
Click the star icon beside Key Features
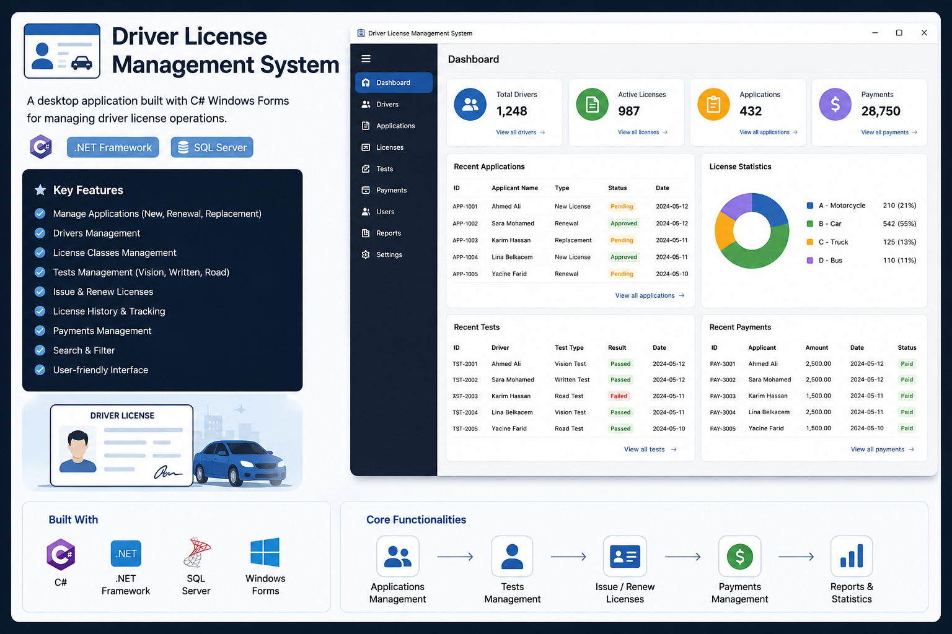click(40, 190)
